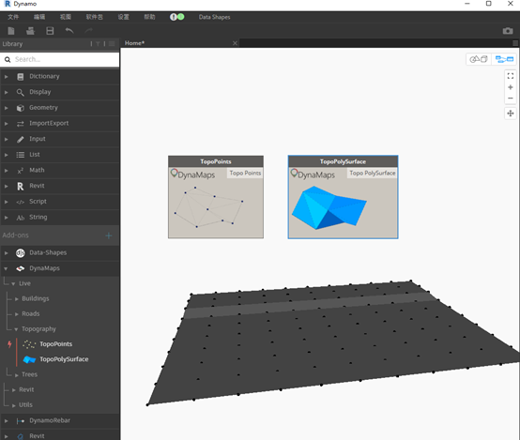Click the Math category label
The width and height of the screenshot is (520, 440).
pyautogui.click(x=37, y=170)
